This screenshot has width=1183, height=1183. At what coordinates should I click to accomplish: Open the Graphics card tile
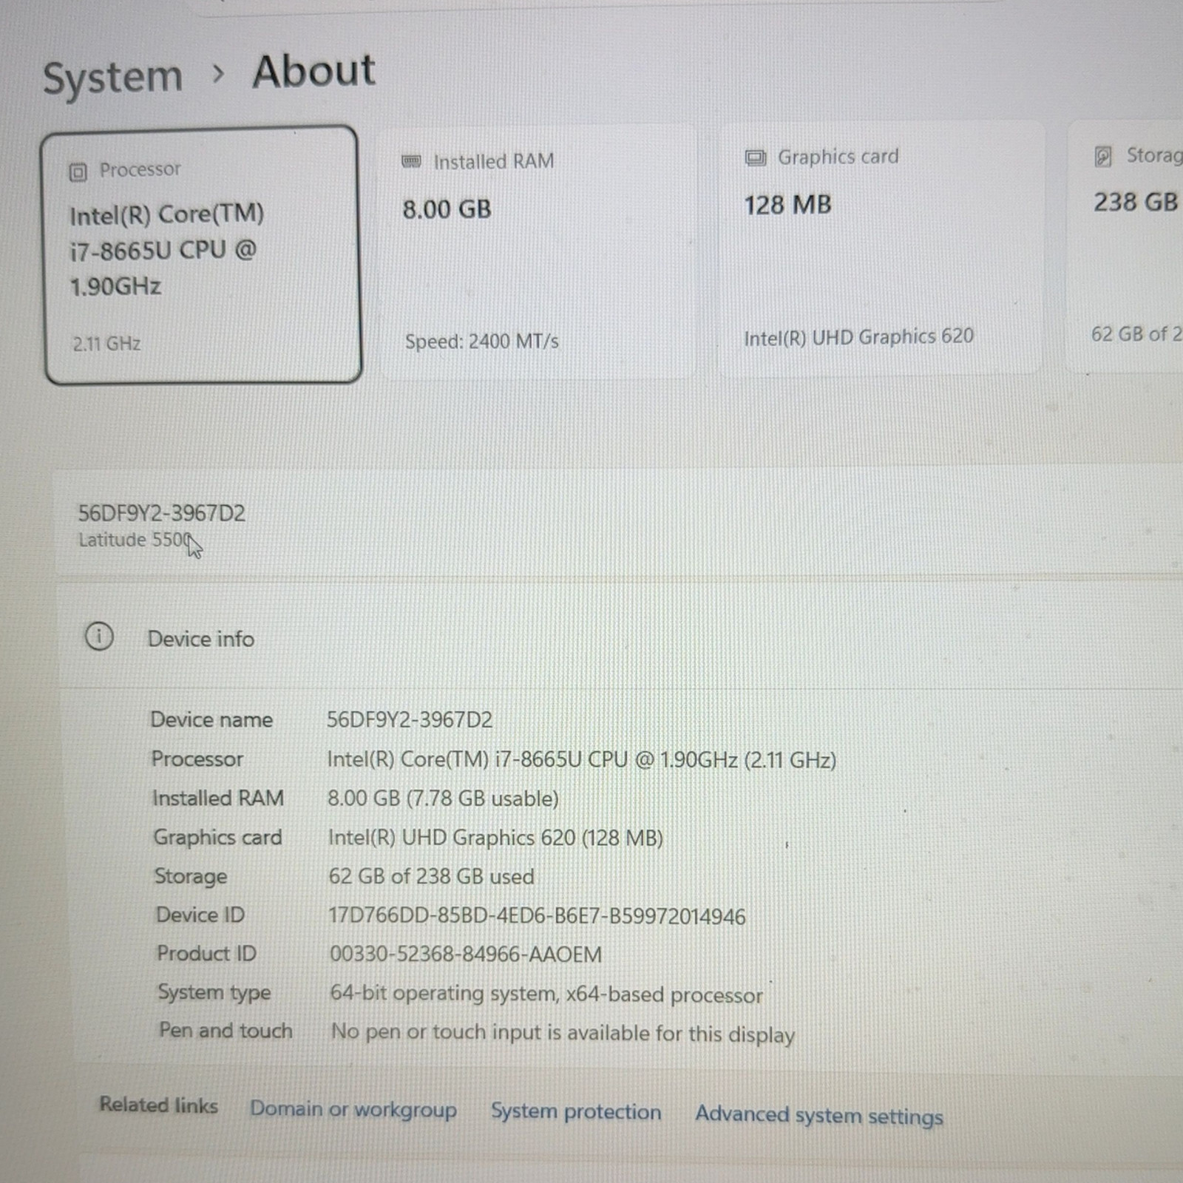coord(881,248)
